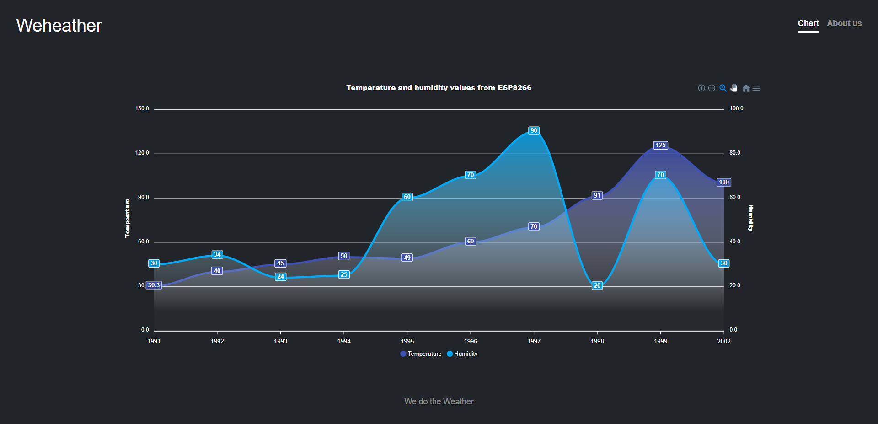Click the 1991 x-axis label
Image resolution: width=878 pixels, height=424 pixels.
point(154,342)
